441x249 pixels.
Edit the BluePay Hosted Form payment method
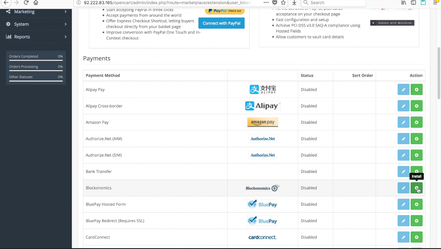403,204
